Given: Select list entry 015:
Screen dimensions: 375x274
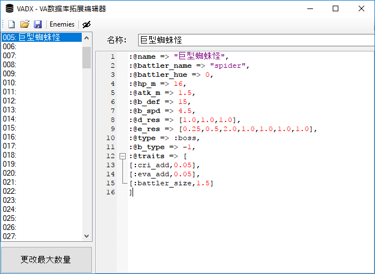Looking at the screenshot, I should pyautogui.click(x=42, y=128).
